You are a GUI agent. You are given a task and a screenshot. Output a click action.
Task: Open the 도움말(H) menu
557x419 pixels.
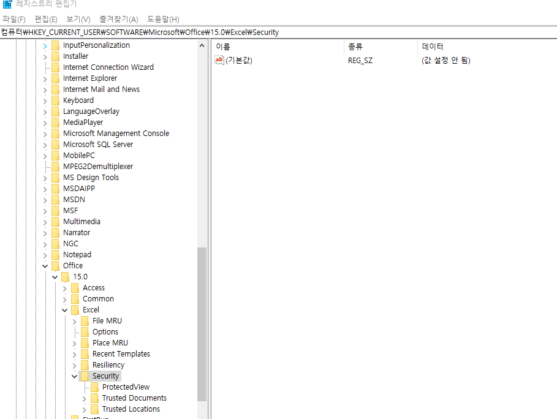pos(163,19)
